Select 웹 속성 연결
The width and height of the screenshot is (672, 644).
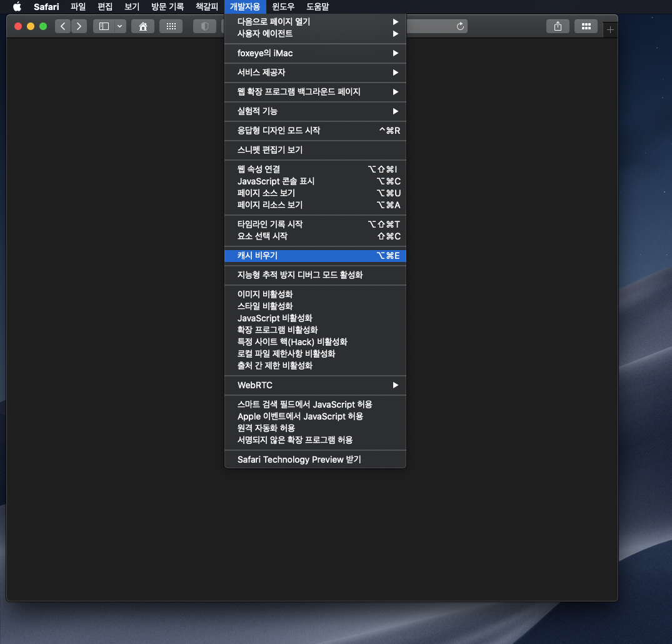pyautogui.click(x=316, y=169)
